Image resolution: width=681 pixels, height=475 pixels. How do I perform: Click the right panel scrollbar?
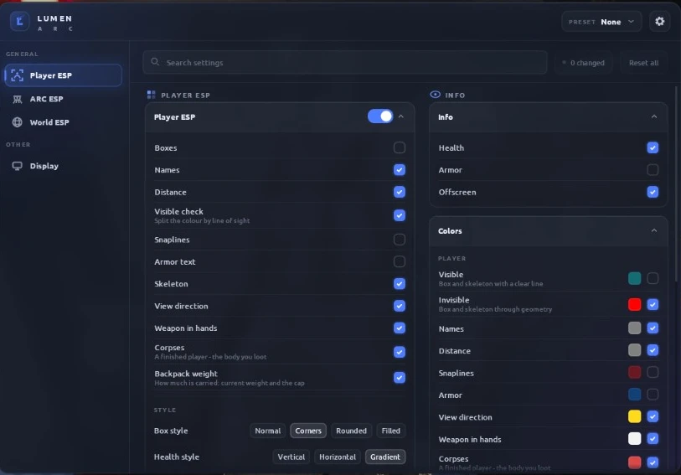click(676, 183)
